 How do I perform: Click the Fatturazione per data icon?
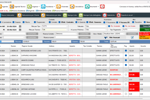43,15
